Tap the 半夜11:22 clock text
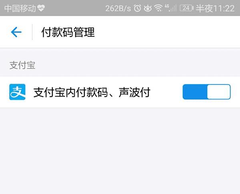This screenshot has height=194, width=240. tap(215, 8)
